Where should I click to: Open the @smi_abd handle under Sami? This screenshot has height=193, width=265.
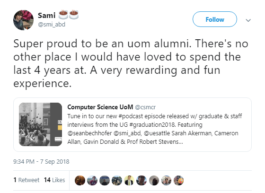click(x=52, y=25)
